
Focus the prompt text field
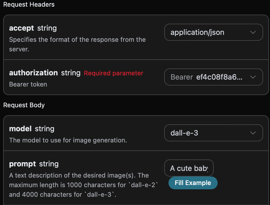[x=189, y=168]
